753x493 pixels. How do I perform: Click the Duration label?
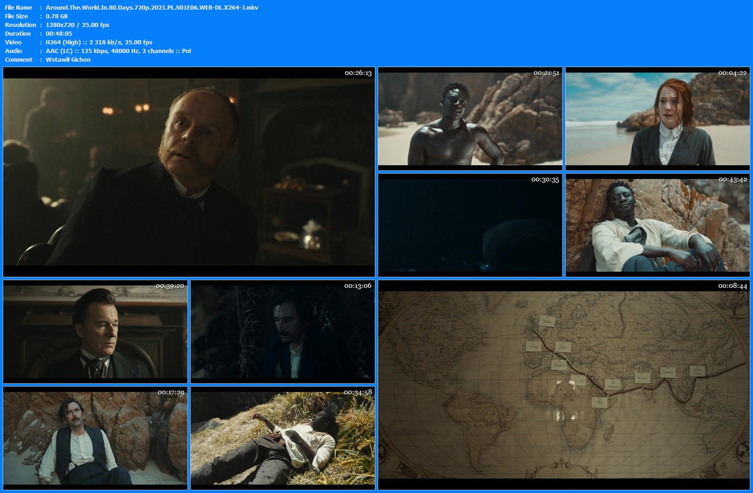pos(18,33)
